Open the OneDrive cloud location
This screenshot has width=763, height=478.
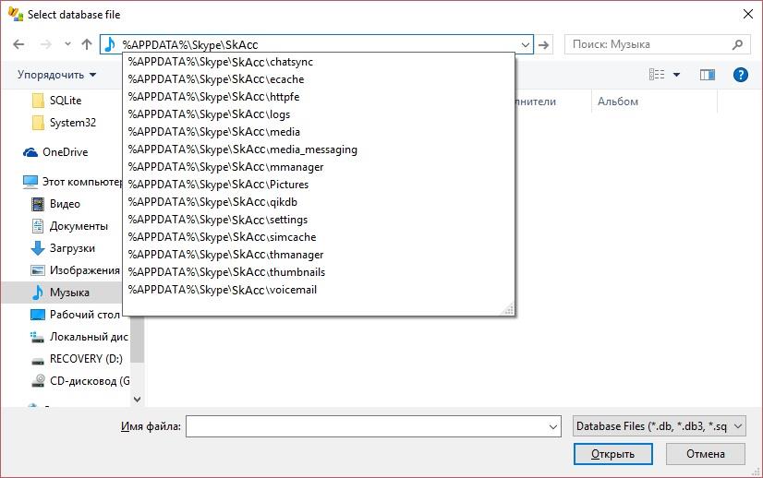tap(65, 152)
